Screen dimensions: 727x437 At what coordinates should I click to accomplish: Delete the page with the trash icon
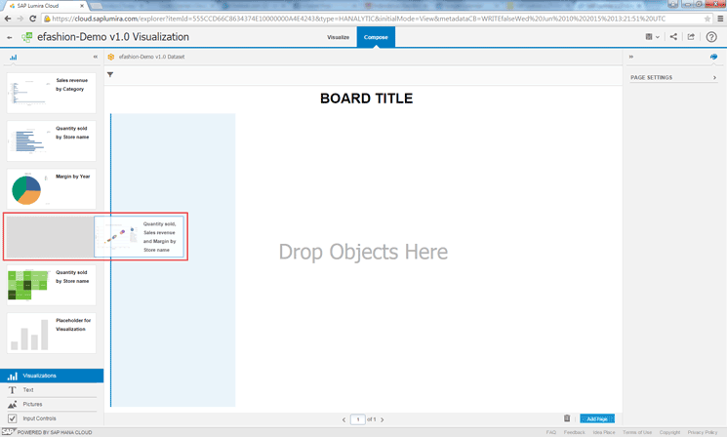click(x=567, y=418)
